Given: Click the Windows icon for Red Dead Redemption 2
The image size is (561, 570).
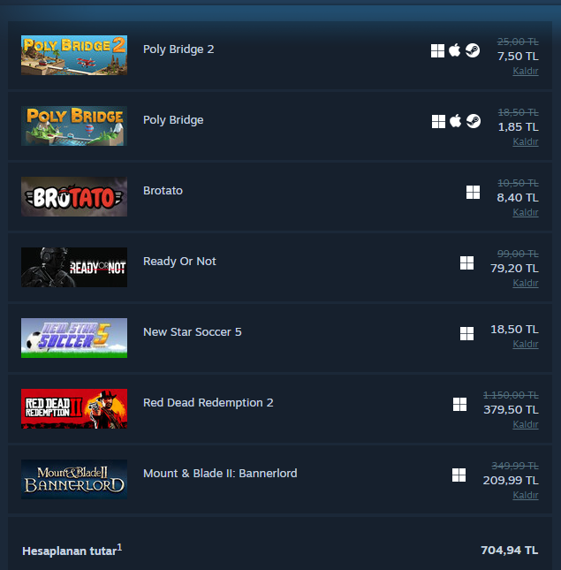Looking at the screenshot, I should pyautogui.click(x=459, y=404).
